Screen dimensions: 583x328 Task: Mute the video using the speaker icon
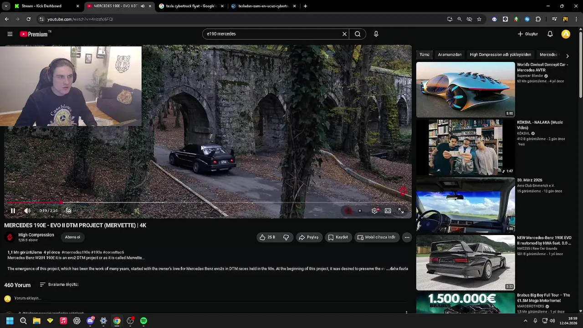(27, 211)
